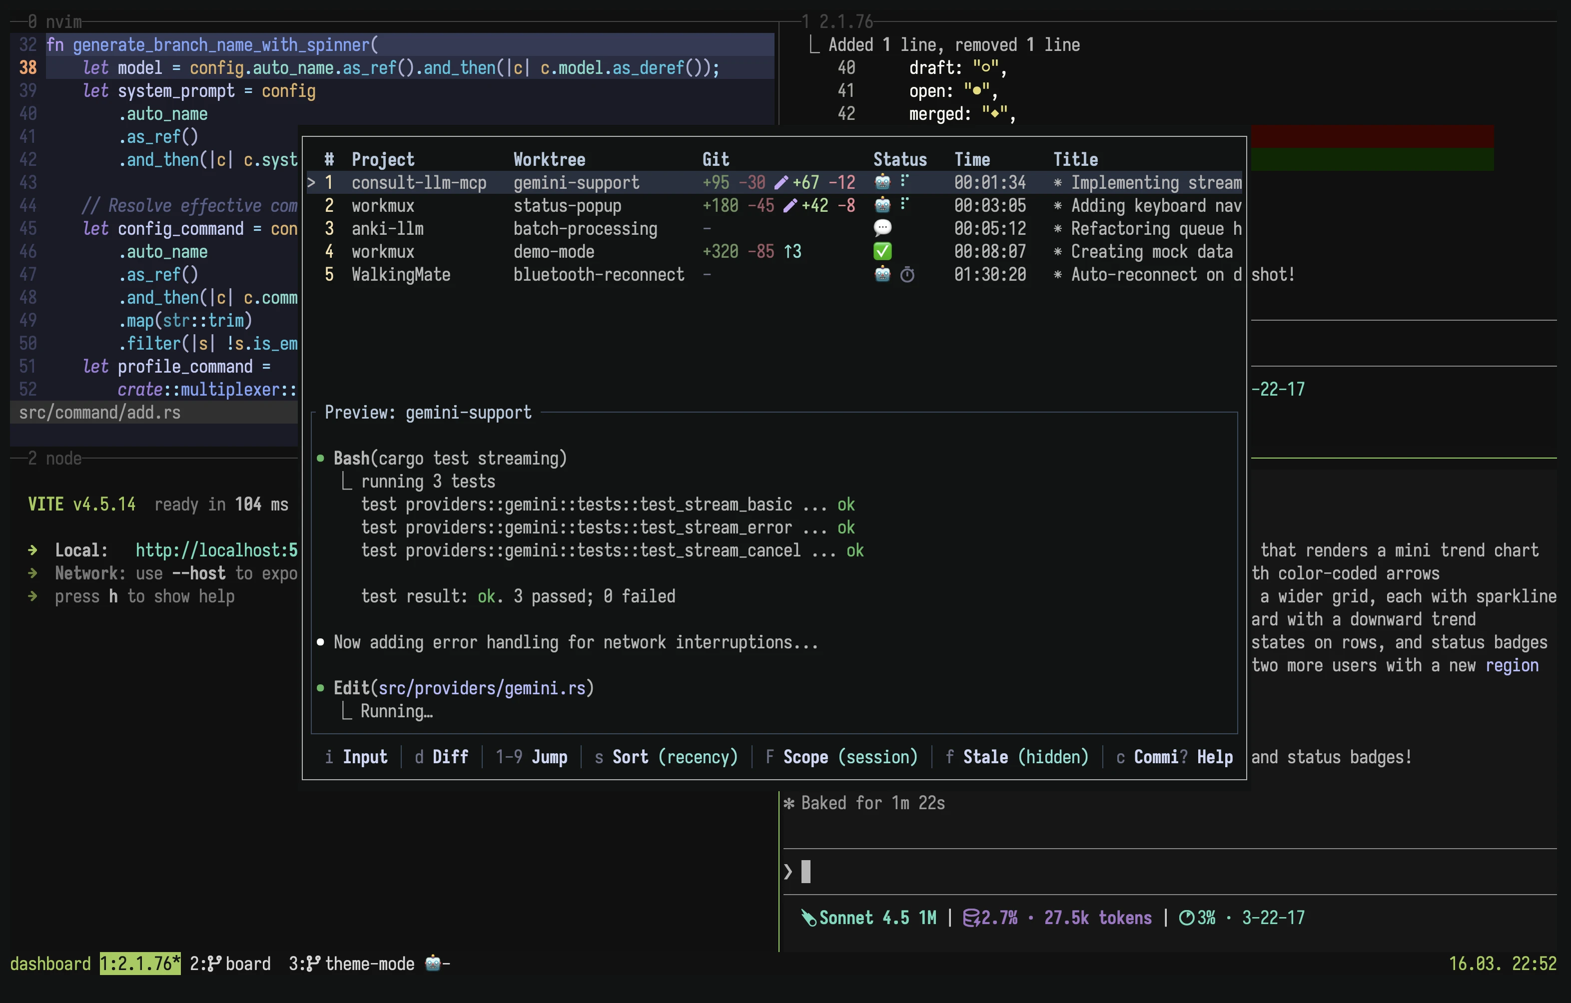This screenshot has height=1003, width=1571.
Task: Click the spinner dots icon in gemini-support row
Action: 904,181
